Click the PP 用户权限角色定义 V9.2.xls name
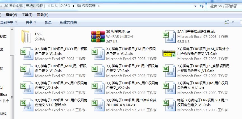 132,68
